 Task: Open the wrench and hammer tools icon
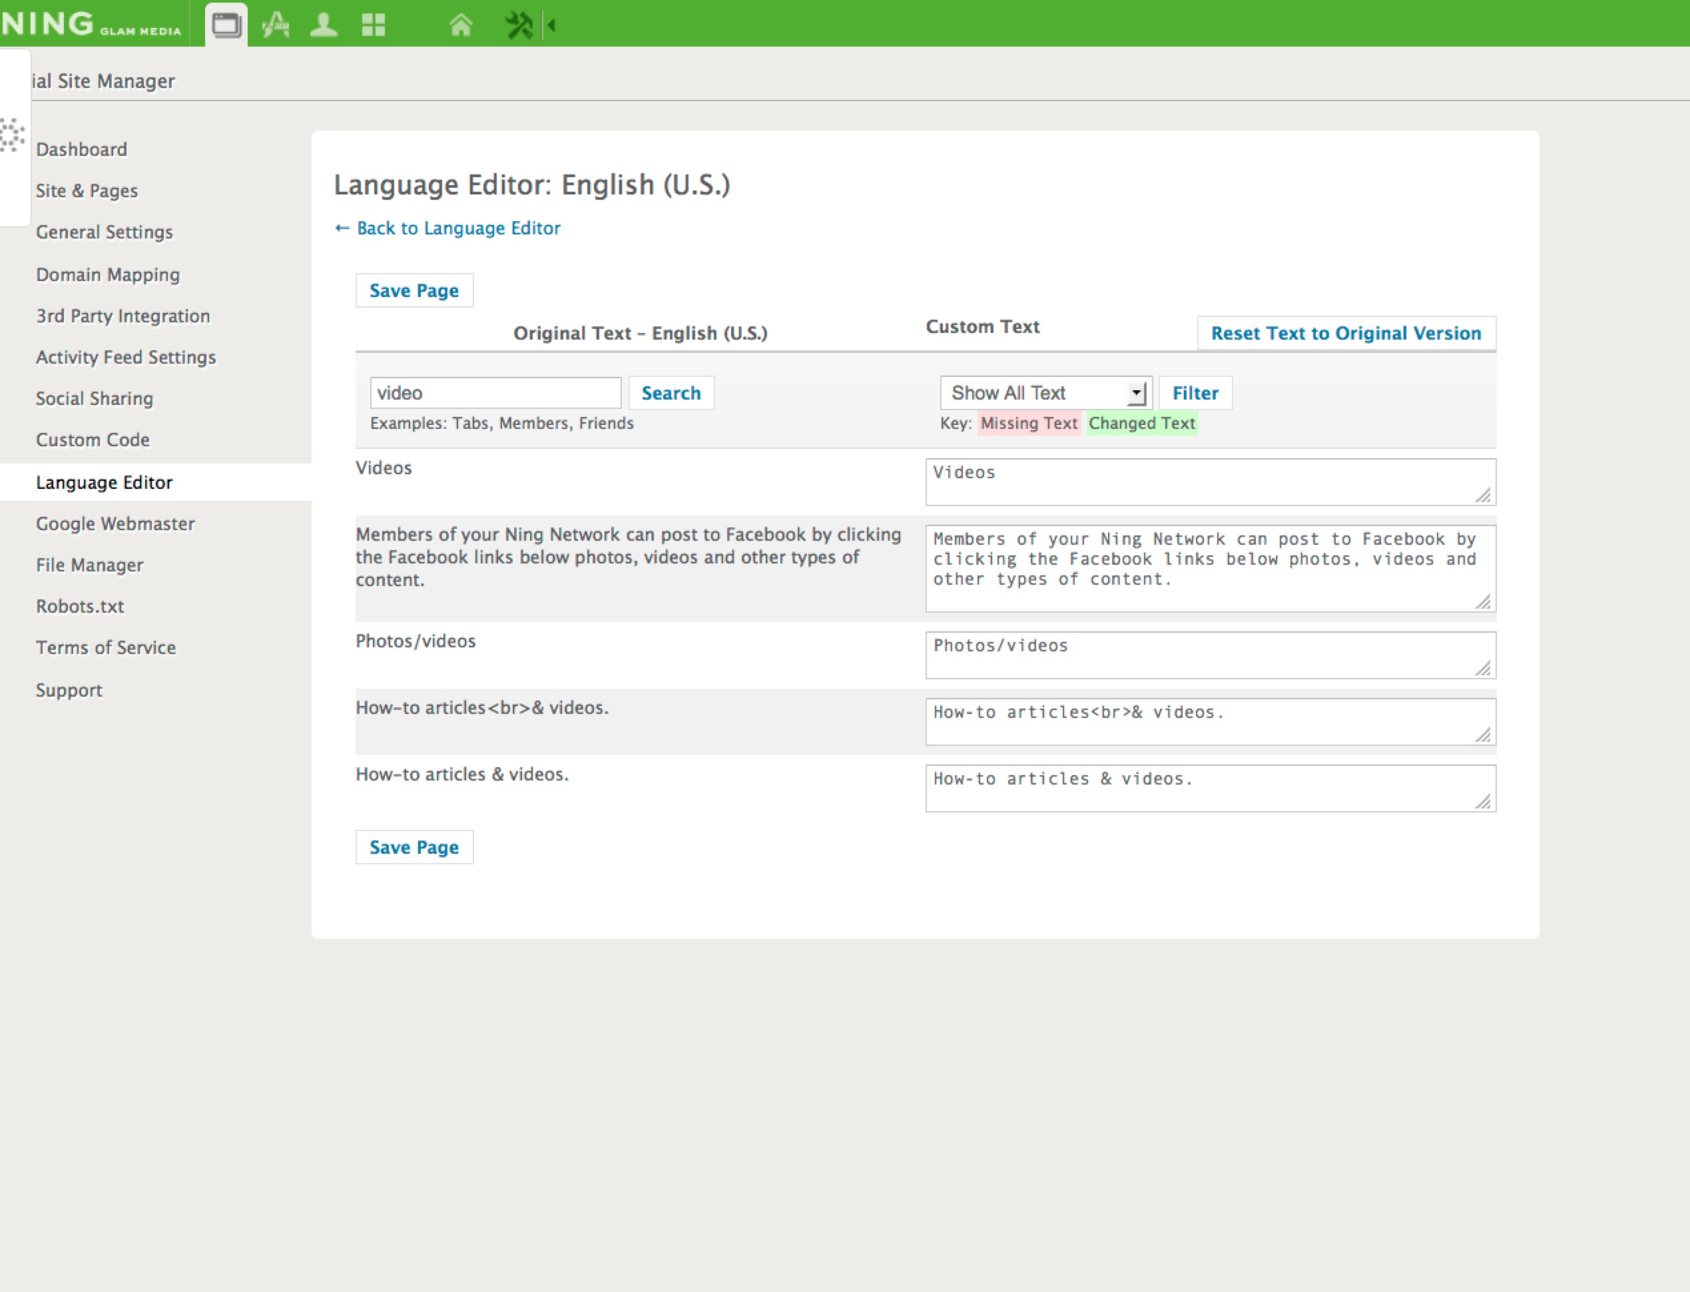click(x=519, y=25)
